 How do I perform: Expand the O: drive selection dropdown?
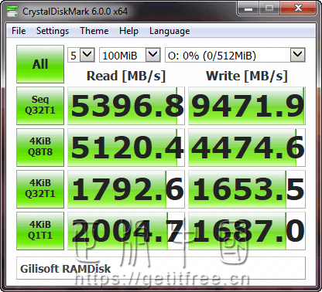(235, 55)
